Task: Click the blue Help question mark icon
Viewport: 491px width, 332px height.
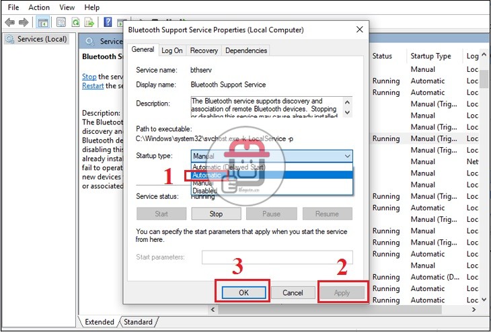Action: [108, 23]
